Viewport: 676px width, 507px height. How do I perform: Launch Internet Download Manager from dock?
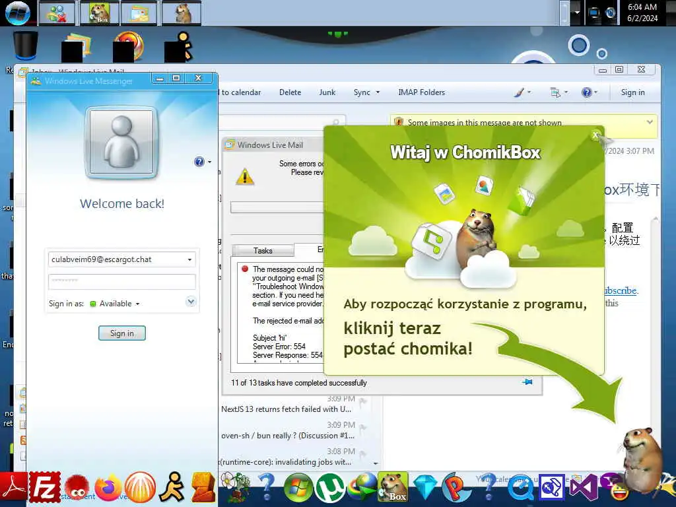pos(361,488)
